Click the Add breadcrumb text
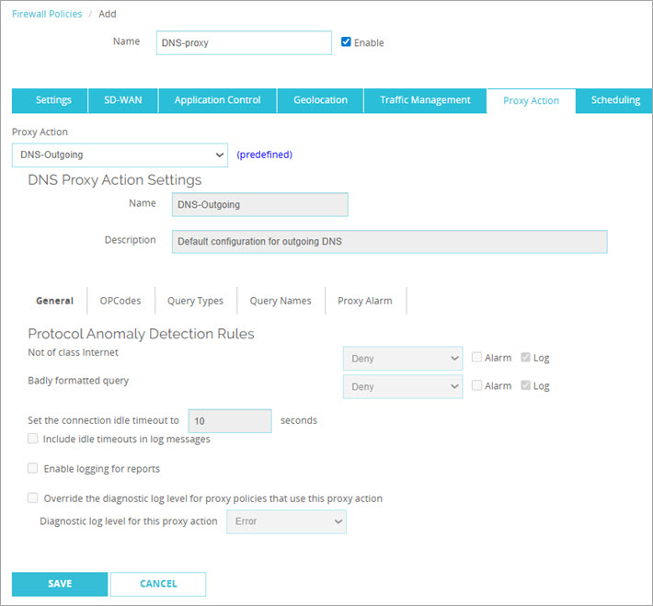The image size is (653, 606). [108, 14]
